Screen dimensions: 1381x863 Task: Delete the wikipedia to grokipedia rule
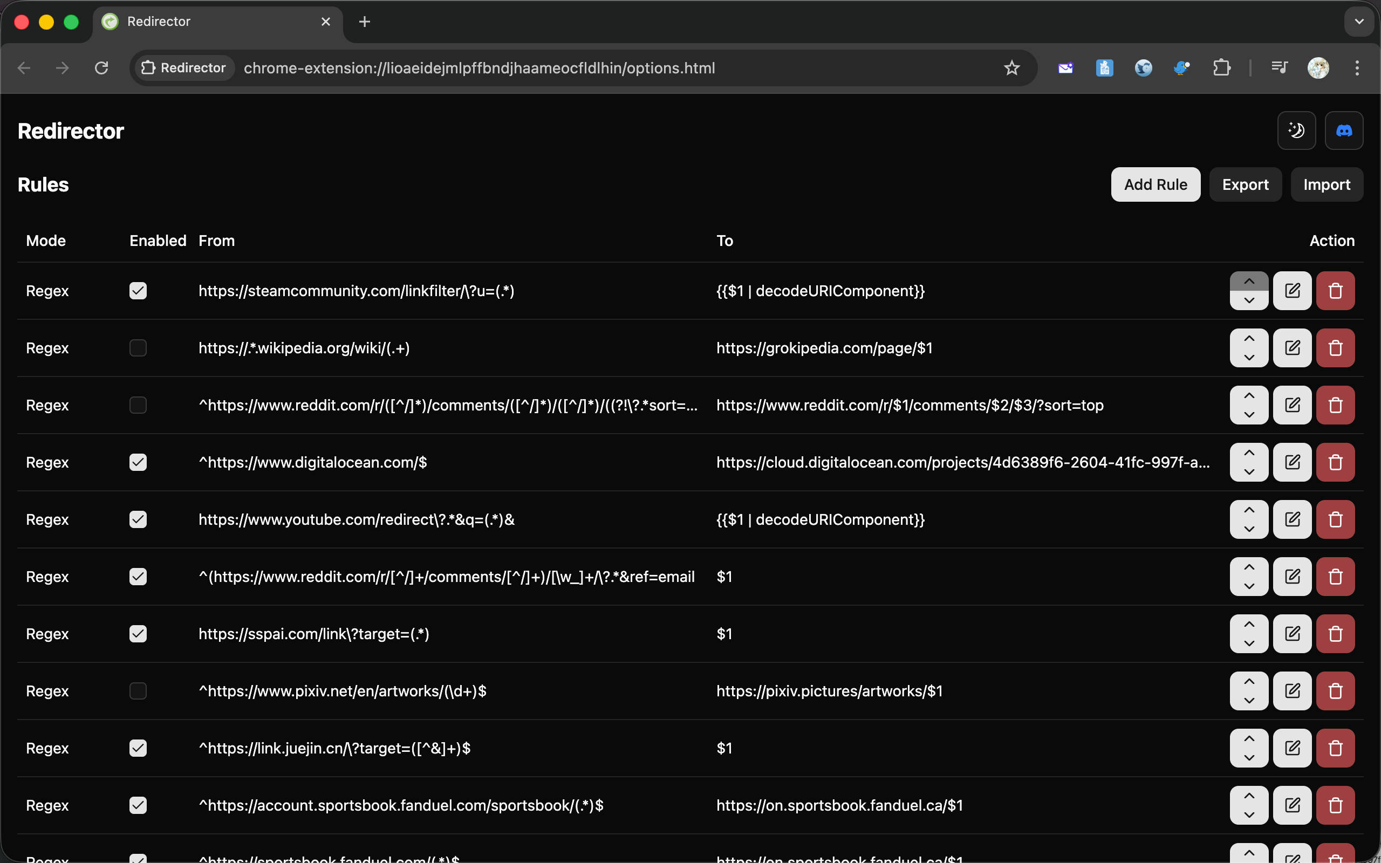[1335, 347]
